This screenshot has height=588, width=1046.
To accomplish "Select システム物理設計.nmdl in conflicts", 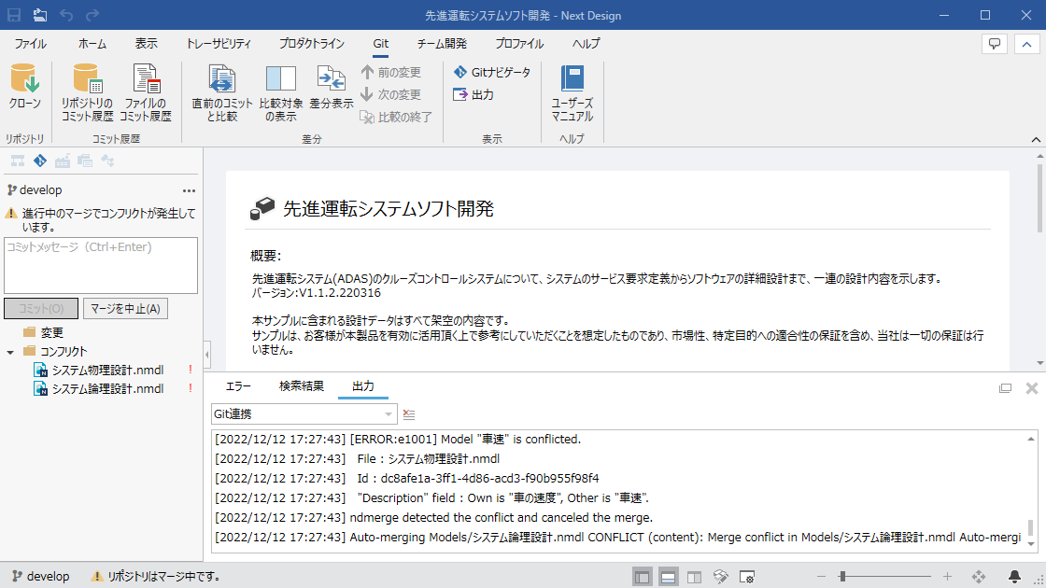I will point(107,370).
